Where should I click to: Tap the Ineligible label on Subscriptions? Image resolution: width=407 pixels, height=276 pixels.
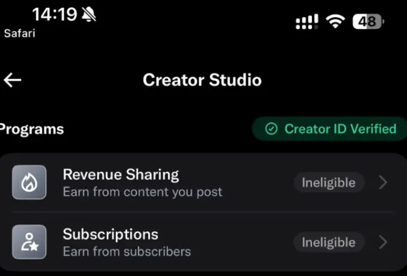[329, 242]
